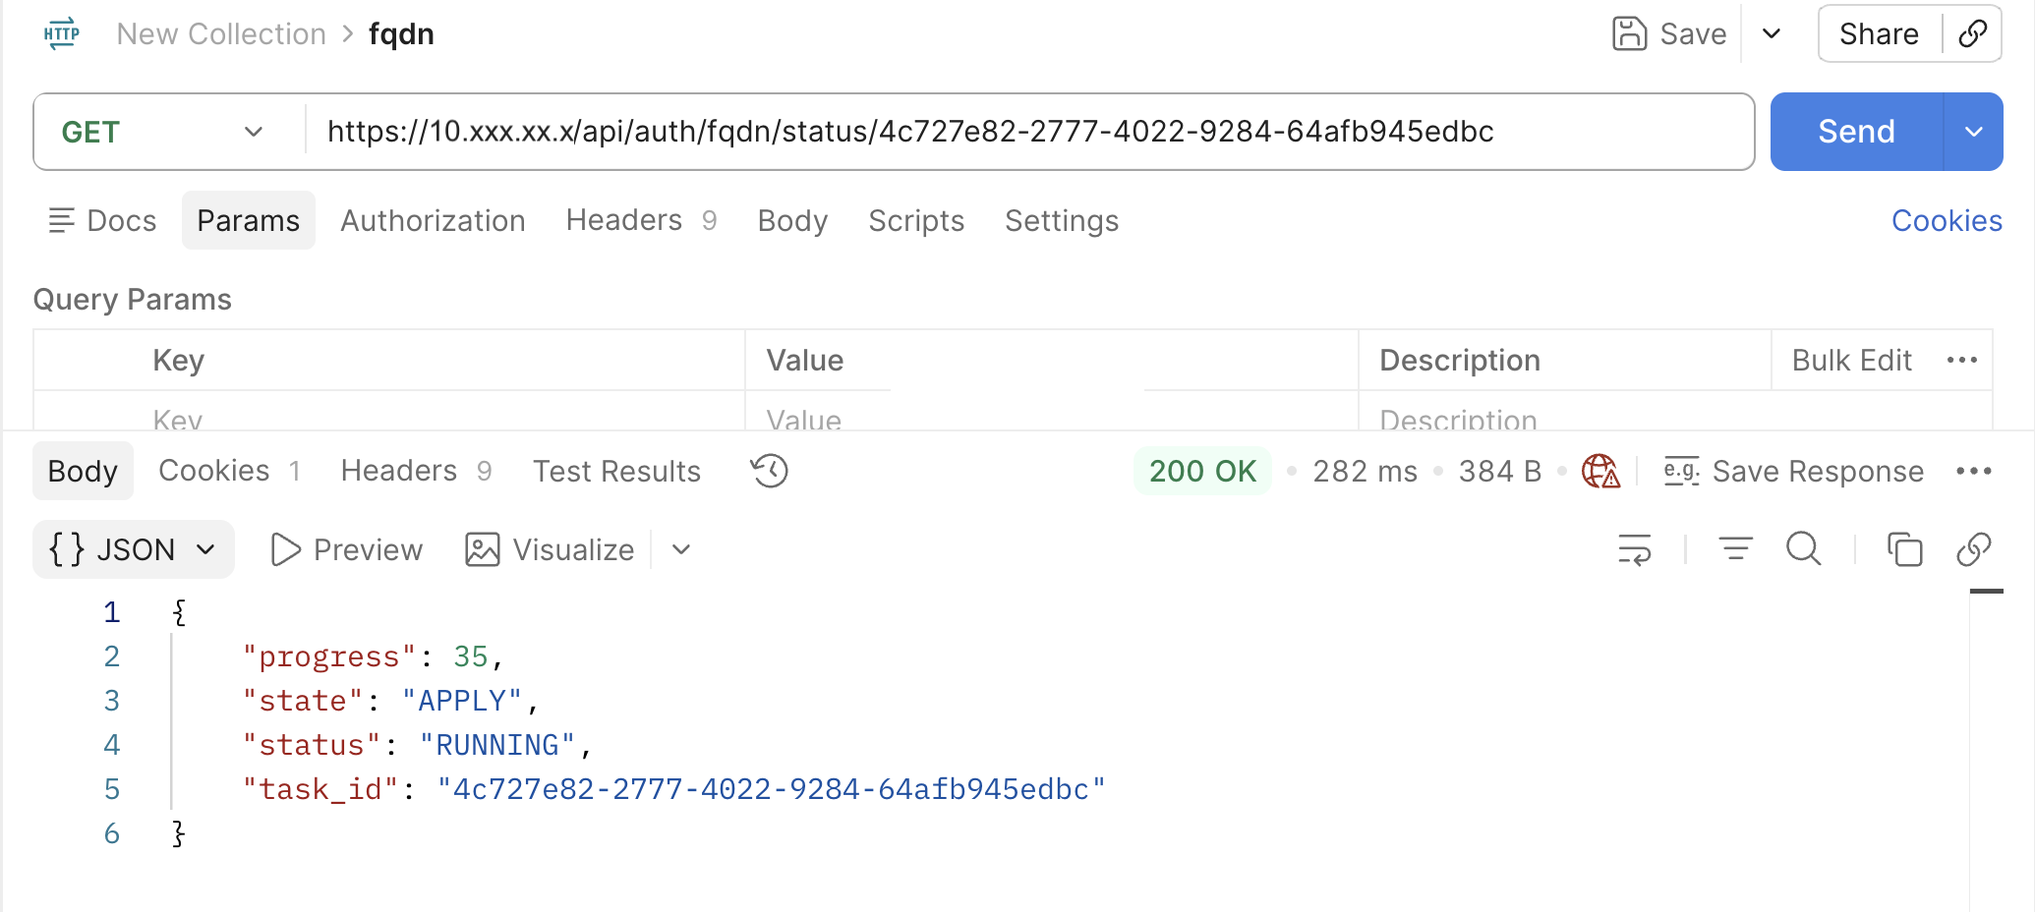Click the Docs lines icon
Image resolution: width=2035 pixels, height=912 pixels.
tap(61, 220)
